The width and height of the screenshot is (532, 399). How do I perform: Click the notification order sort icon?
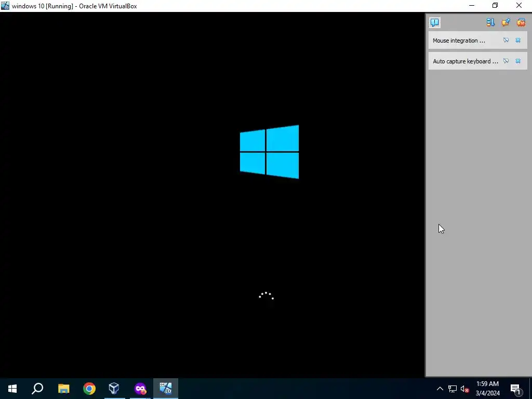[x=490, y=22]
